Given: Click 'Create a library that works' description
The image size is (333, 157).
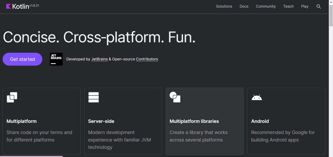Looking at the screenshot, I should 199,136.
